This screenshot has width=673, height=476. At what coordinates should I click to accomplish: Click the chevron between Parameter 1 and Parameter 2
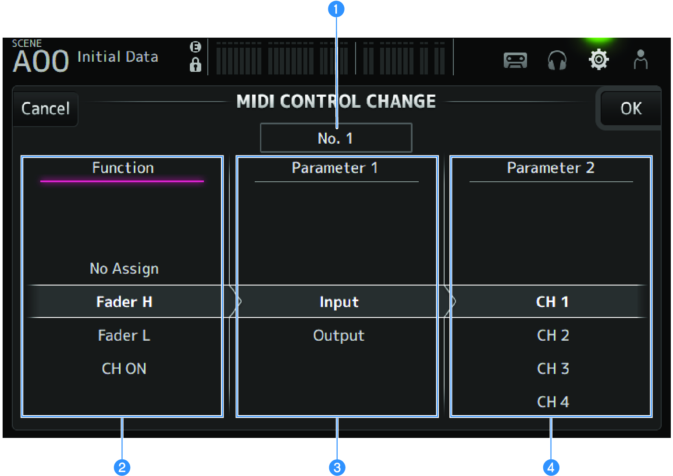click(448, 302)
